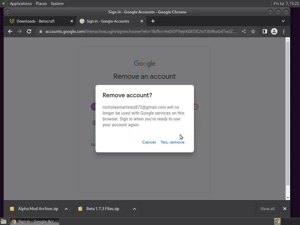Click show desktop icon in bottom panel

coord(4,221)
